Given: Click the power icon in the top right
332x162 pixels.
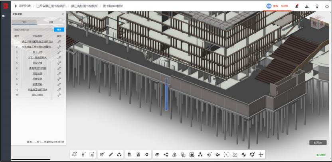Looking at the screenshot, I should [x=327, y=6].
